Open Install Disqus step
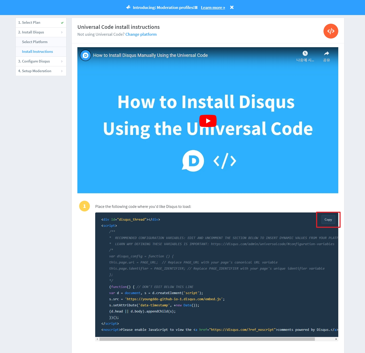The width and height of the screenshot is (365, 353). pos(41,32)
